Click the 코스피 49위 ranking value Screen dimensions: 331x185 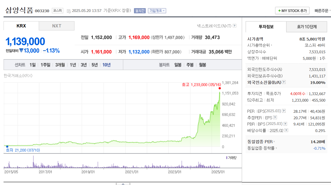315,45
